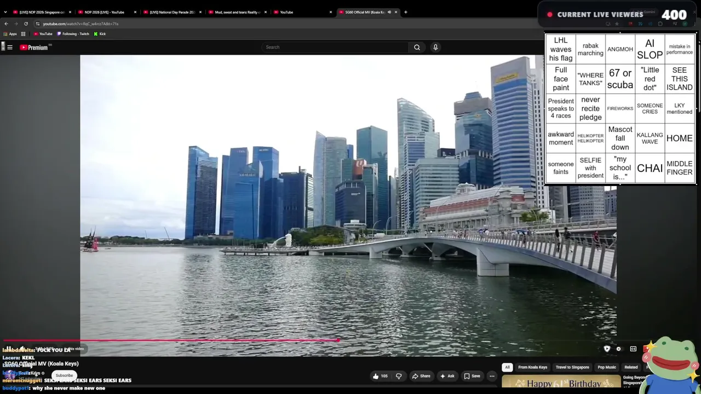Click the 'Mascot fall down' bingo square
The width and height of the screenshot is (701, 394).
620,138
